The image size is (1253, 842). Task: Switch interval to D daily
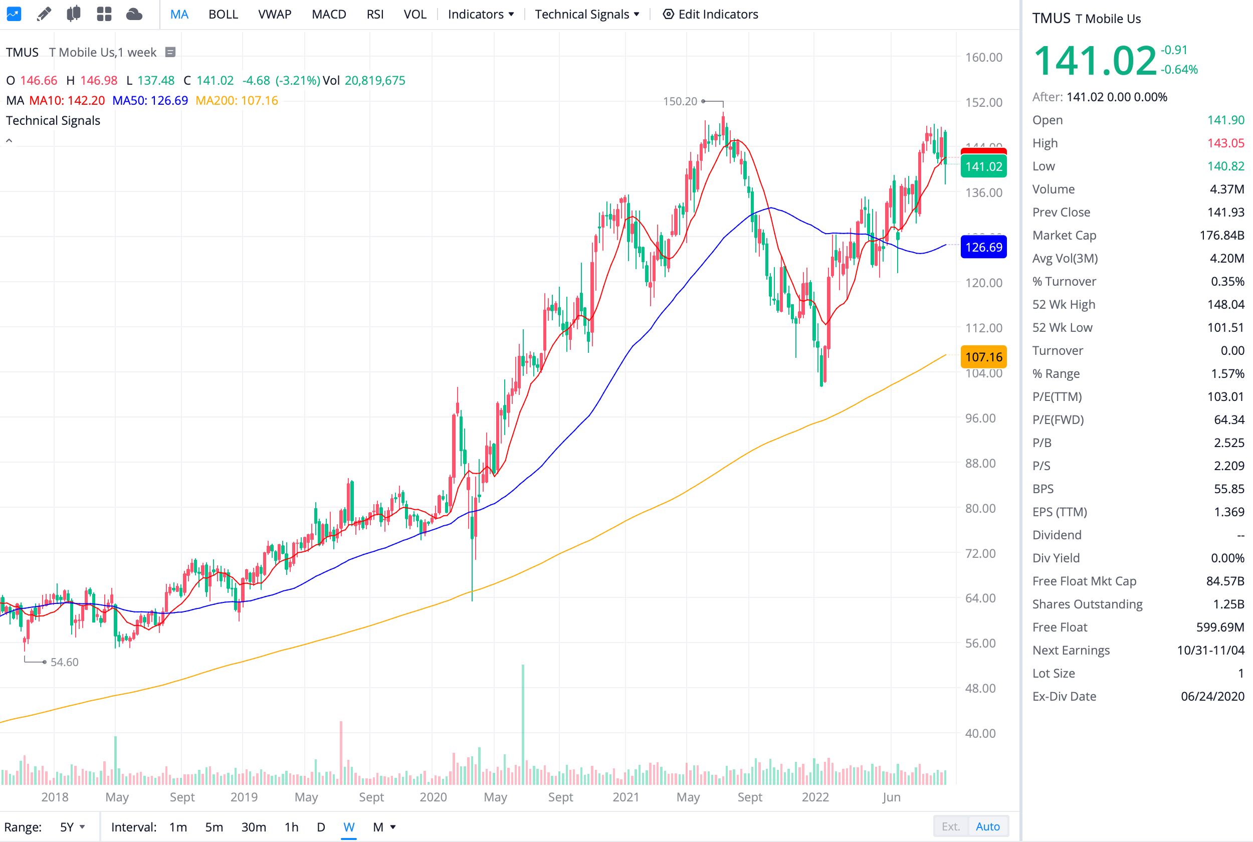point(320,827)
